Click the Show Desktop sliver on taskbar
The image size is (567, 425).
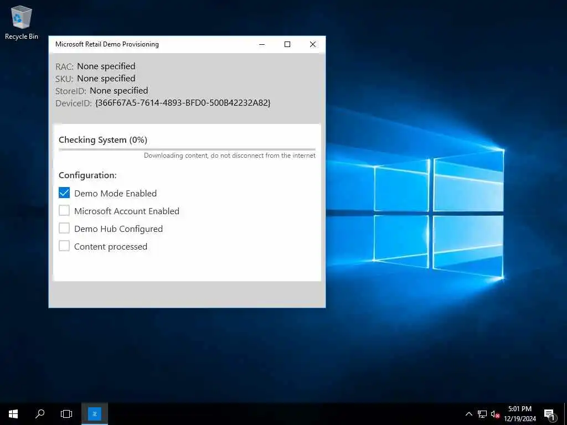[x=565, y=414]
